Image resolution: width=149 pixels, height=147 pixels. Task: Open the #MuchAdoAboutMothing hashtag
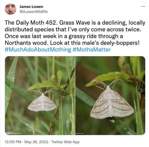tap(38, 49)
